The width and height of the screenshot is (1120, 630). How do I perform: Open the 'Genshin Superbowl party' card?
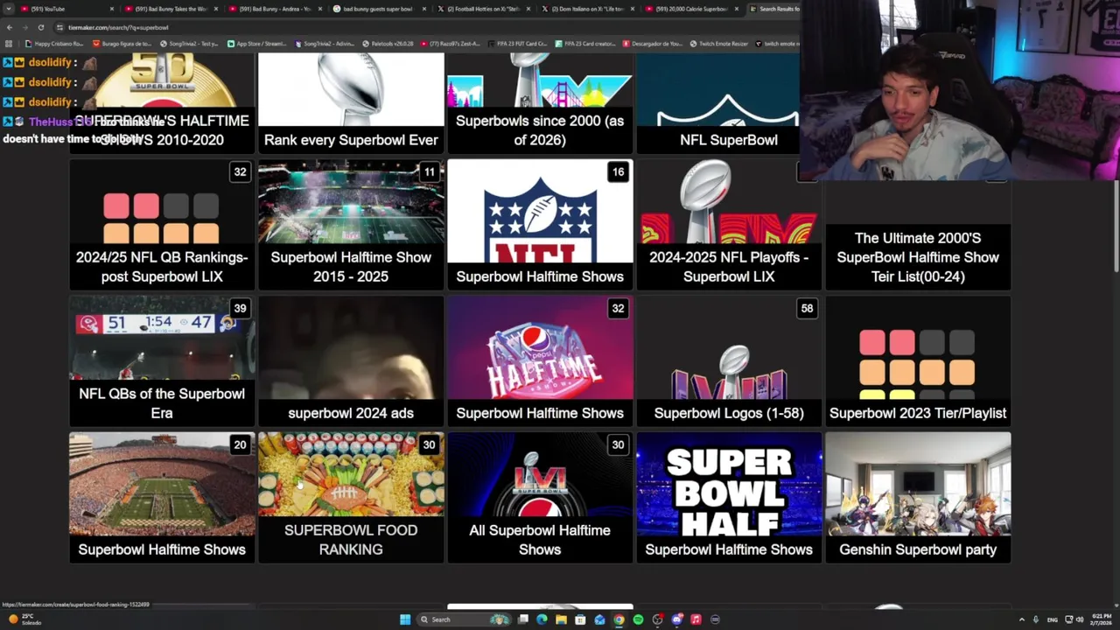point(918,498)
